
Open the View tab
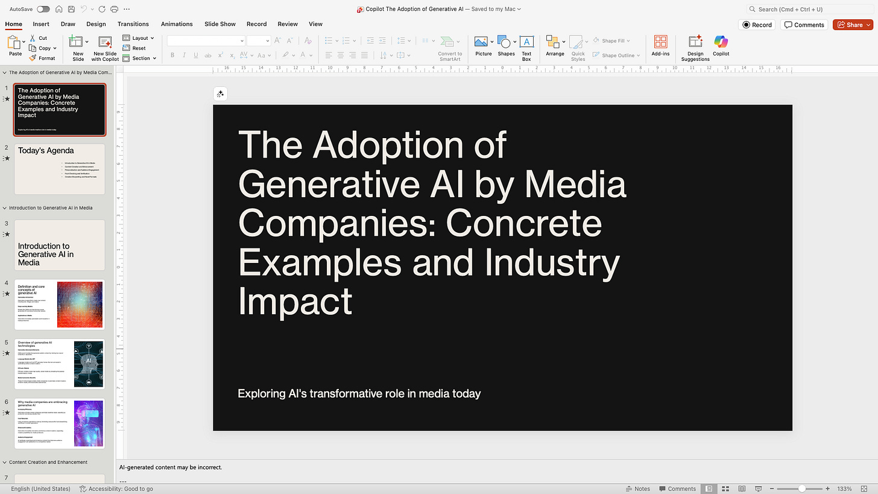click(x=315, y=24)
